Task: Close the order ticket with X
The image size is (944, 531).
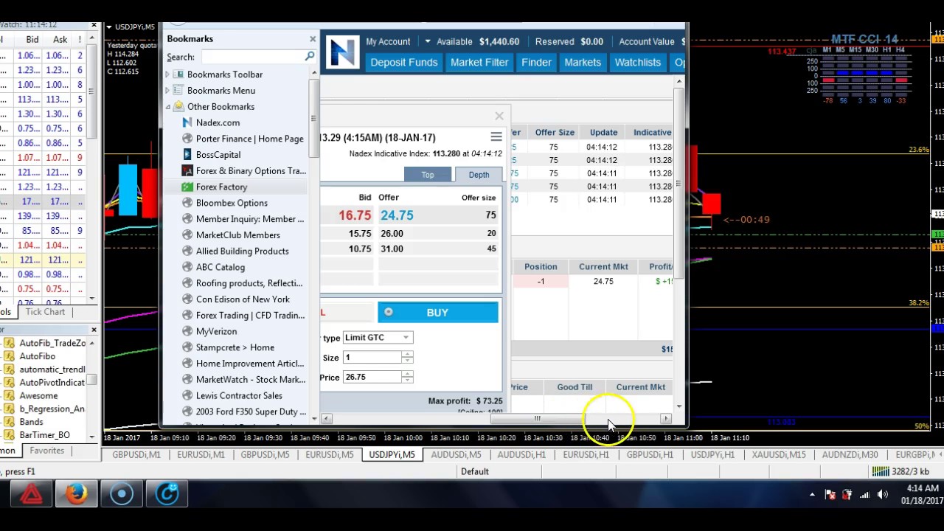Action: 499,116
